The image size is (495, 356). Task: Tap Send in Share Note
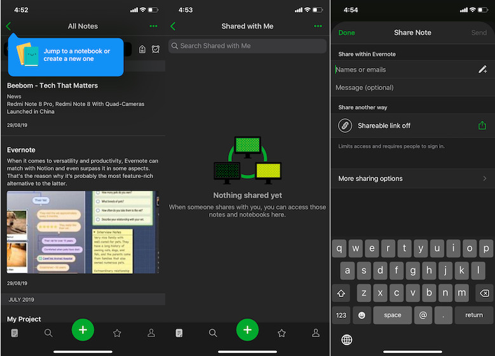(x=479, y=33)
